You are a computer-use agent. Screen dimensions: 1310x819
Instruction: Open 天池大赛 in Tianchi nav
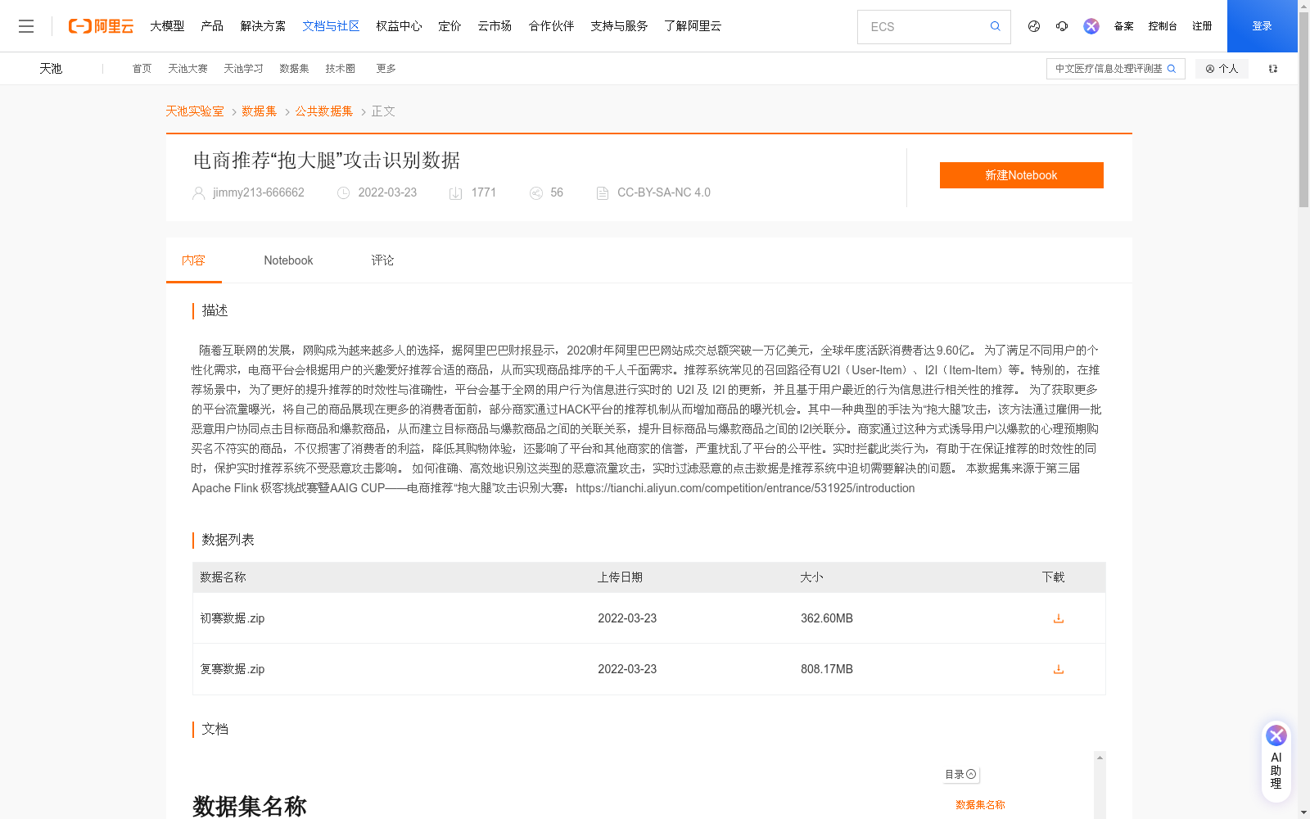point(187,69)
